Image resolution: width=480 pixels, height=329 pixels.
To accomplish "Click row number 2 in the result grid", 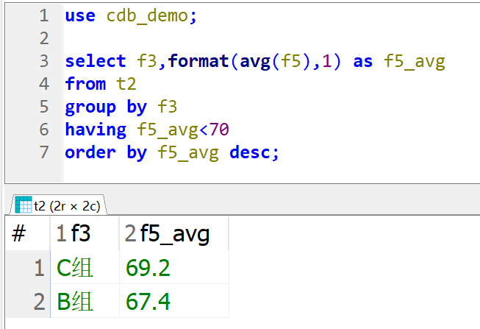I will [x=39, y=301].
